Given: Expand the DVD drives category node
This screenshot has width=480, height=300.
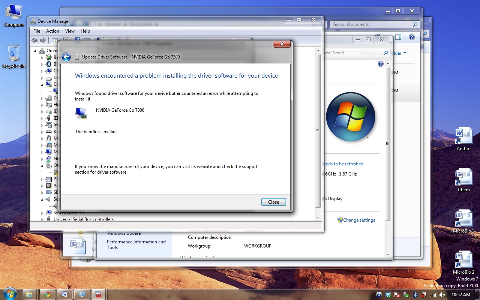Looking at the screenshot, I should (42, 98).
